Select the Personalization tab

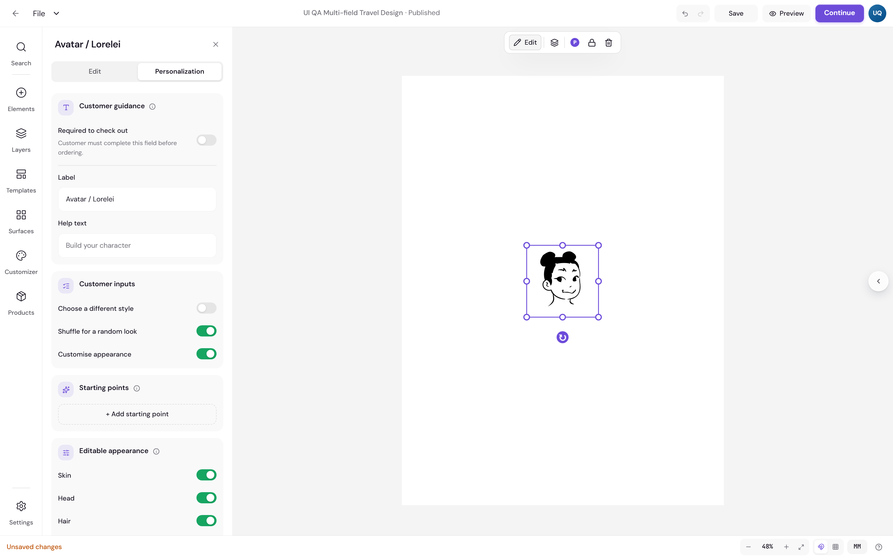click(179, 71)
